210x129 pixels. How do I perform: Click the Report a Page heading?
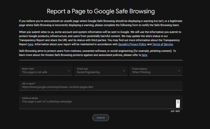pos(101,11)
